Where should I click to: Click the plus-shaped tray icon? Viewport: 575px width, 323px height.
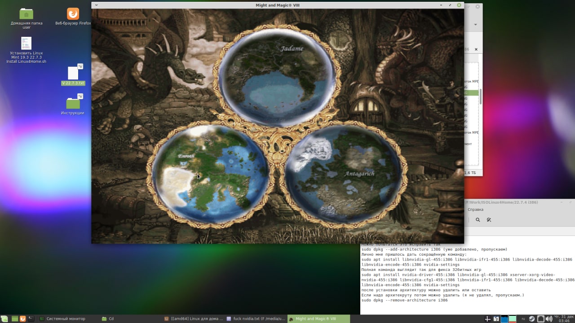click(x=488, y=319)
